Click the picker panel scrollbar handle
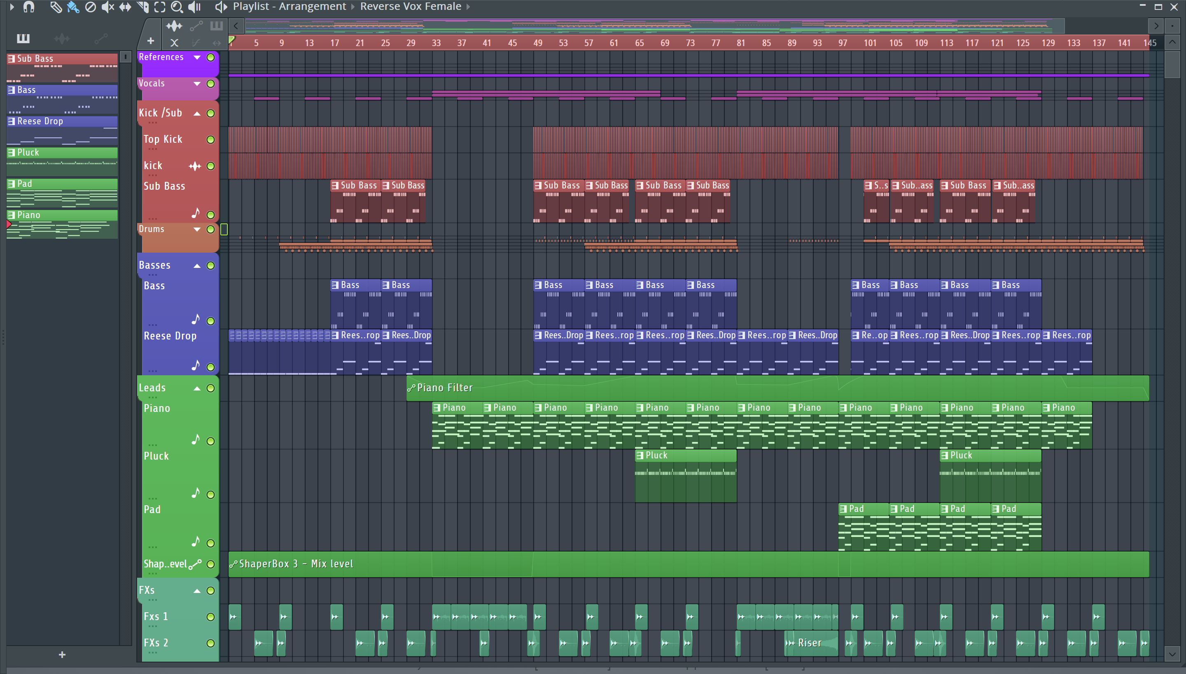1186x674 pixels. click(x=125, y=57)
